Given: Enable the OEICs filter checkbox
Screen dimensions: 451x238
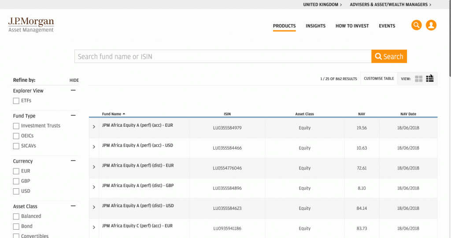Looking at the screenshot, I should click(x=16, y=136).
